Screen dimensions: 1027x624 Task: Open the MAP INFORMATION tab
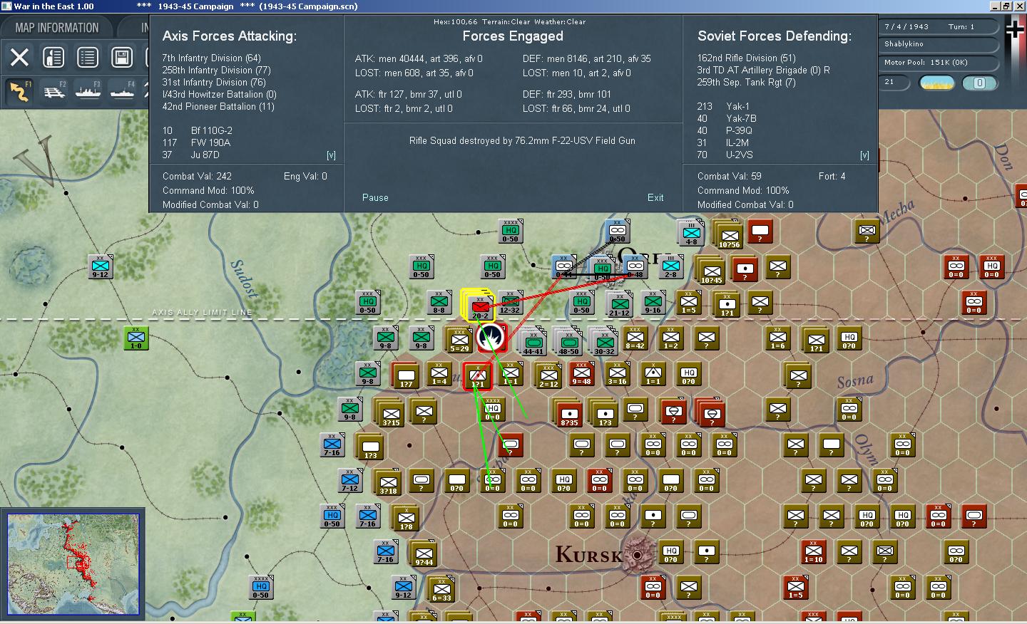click(57, 28)
